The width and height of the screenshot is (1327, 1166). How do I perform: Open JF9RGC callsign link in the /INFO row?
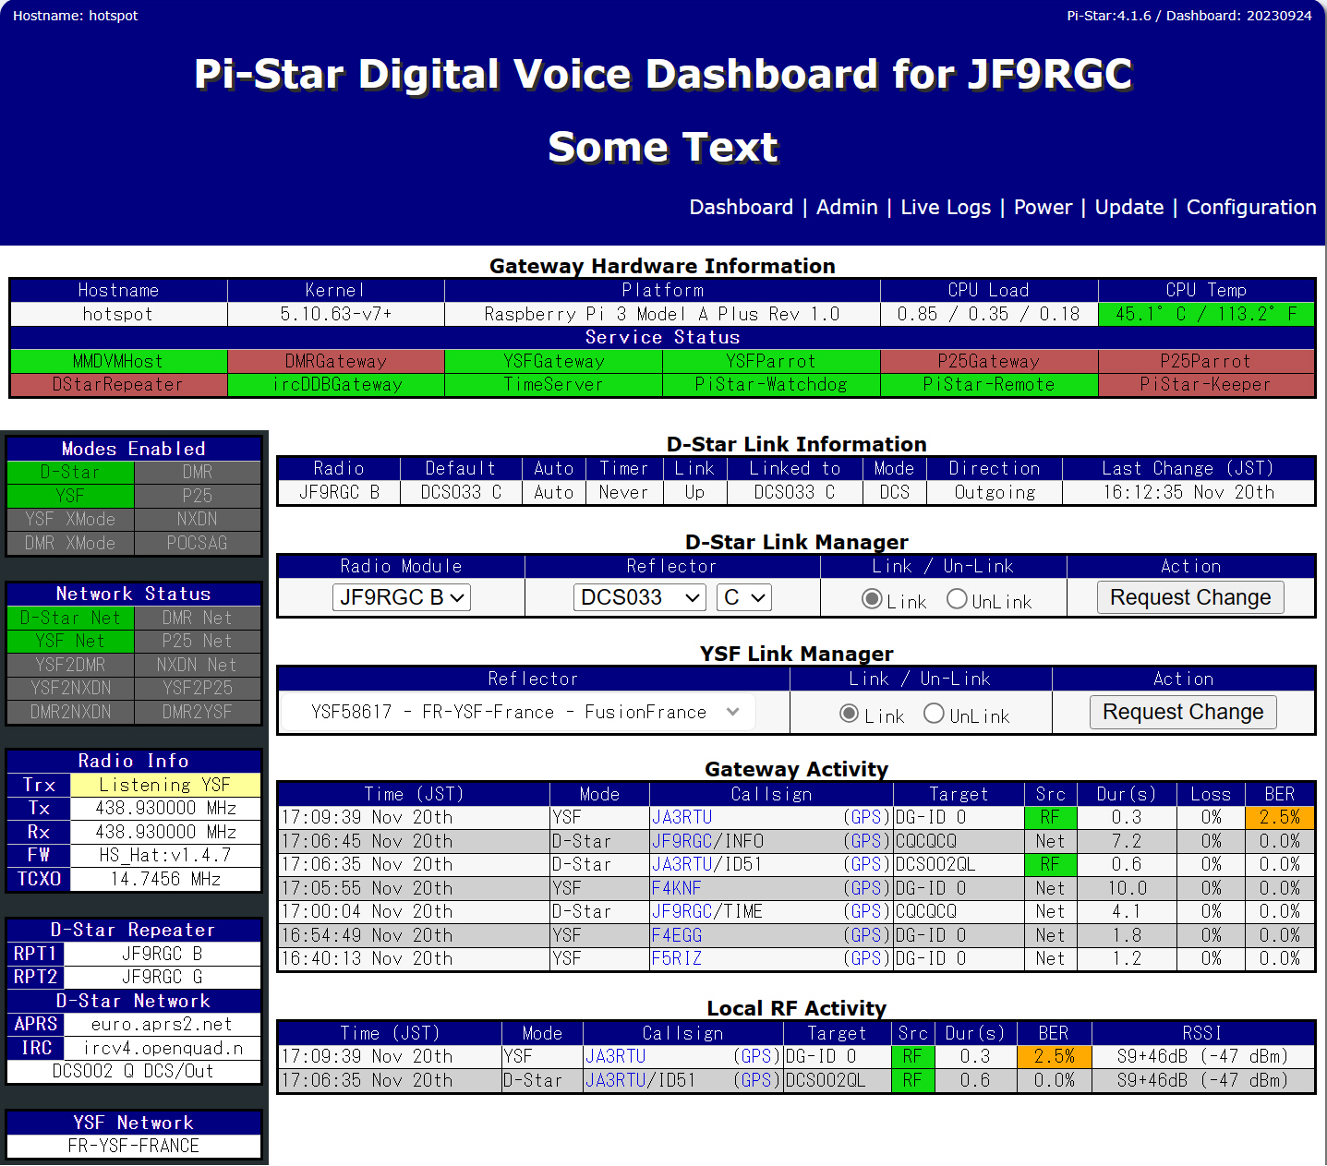coord(682,841)
